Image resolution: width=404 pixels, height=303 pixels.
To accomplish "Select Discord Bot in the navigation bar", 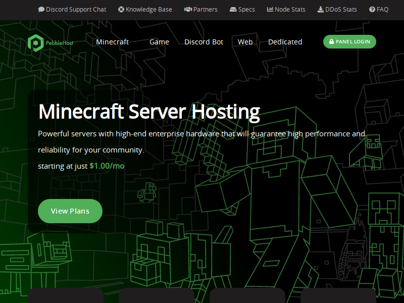I will [x=204, y=42].
